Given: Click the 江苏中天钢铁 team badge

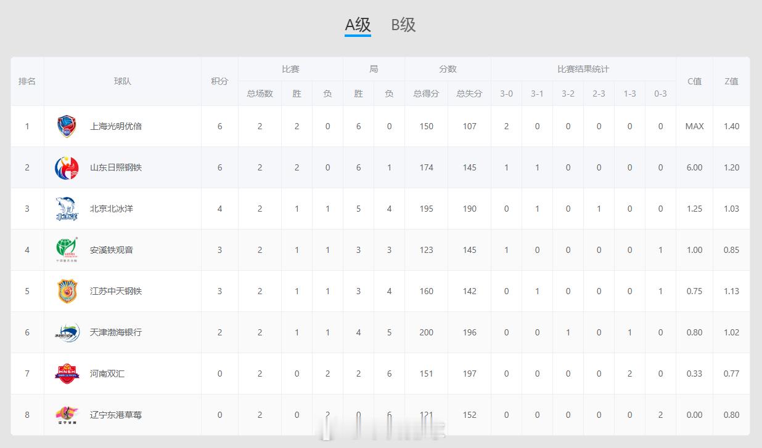Looking at the screenshot, I should coord(67,291).
